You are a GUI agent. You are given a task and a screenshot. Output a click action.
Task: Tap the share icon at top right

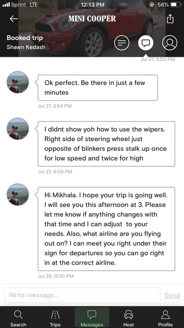click(170, 19)
